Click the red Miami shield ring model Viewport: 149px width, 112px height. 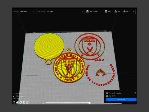click(x=90, y=46)
